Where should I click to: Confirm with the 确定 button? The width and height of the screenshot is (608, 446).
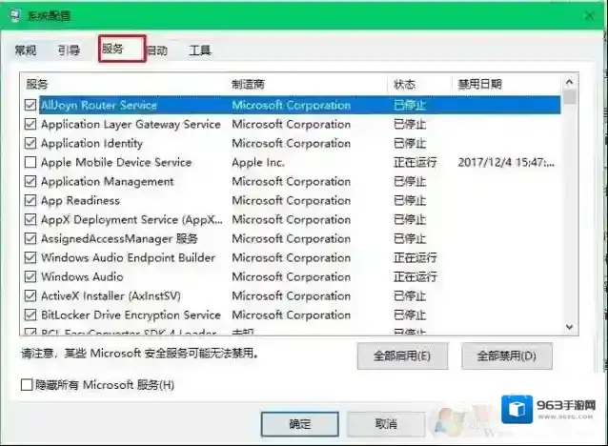pyautogui.click(x=300, y=424)
